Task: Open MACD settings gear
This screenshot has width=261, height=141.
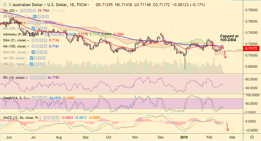Action: click(49, 118)
